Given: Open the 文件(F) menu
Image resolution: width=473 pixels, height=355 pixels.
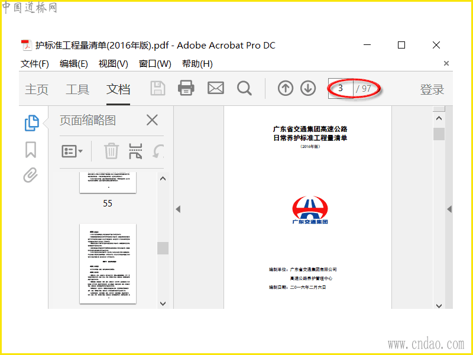Looking at the screenshot, I should tap(35, 64).
